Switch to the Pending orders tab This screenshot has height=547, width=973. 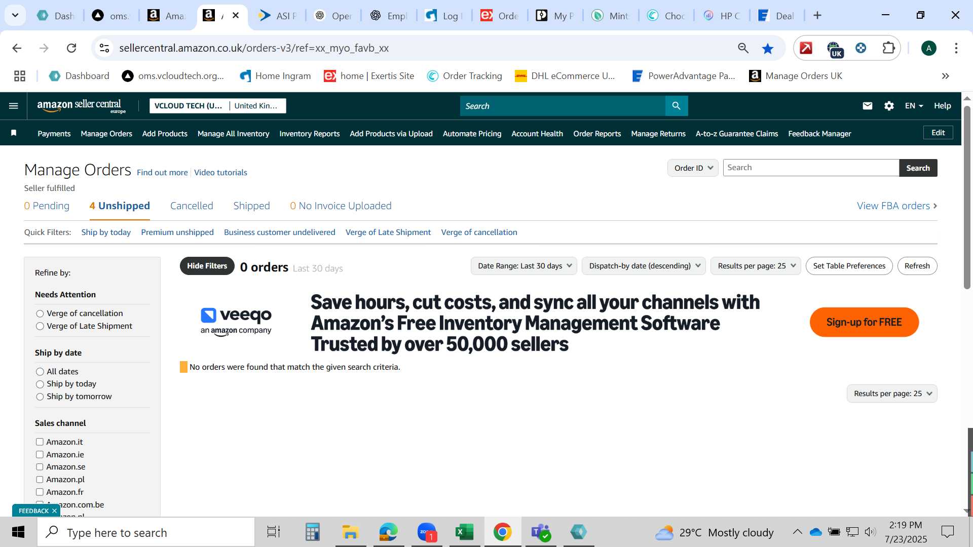click(47, 206)
